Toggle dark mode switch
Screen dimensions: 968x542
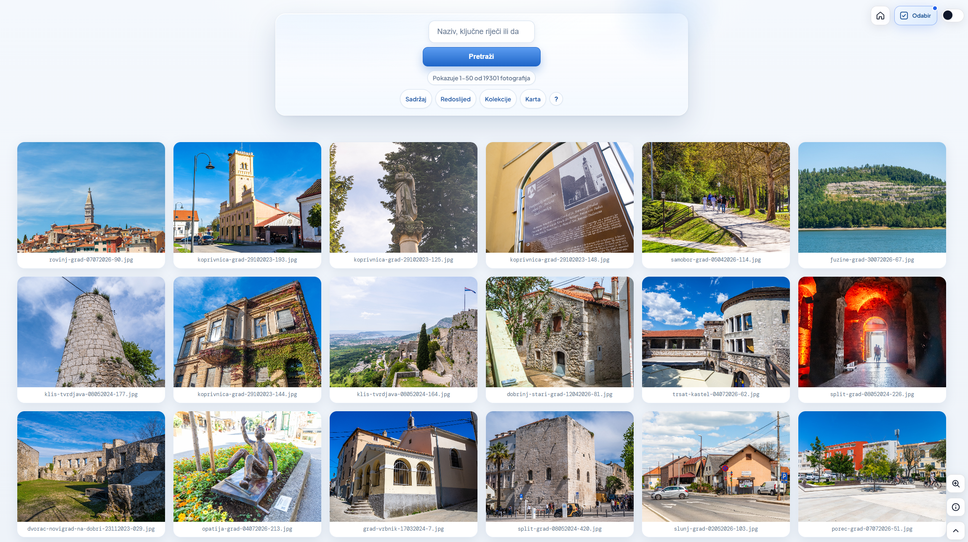[x=952, y=16]
